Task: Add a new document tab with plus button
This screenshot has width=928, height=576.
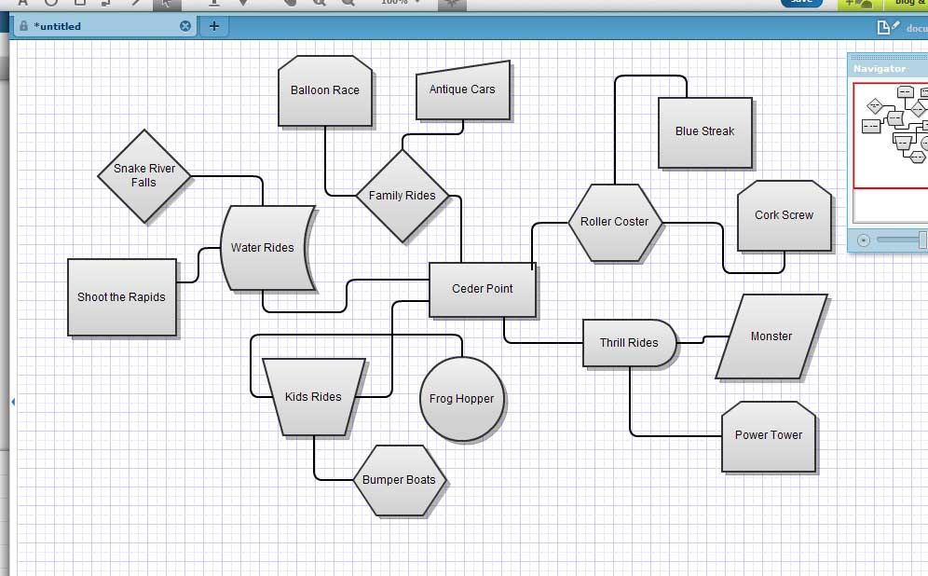Action: coord(214,26)
